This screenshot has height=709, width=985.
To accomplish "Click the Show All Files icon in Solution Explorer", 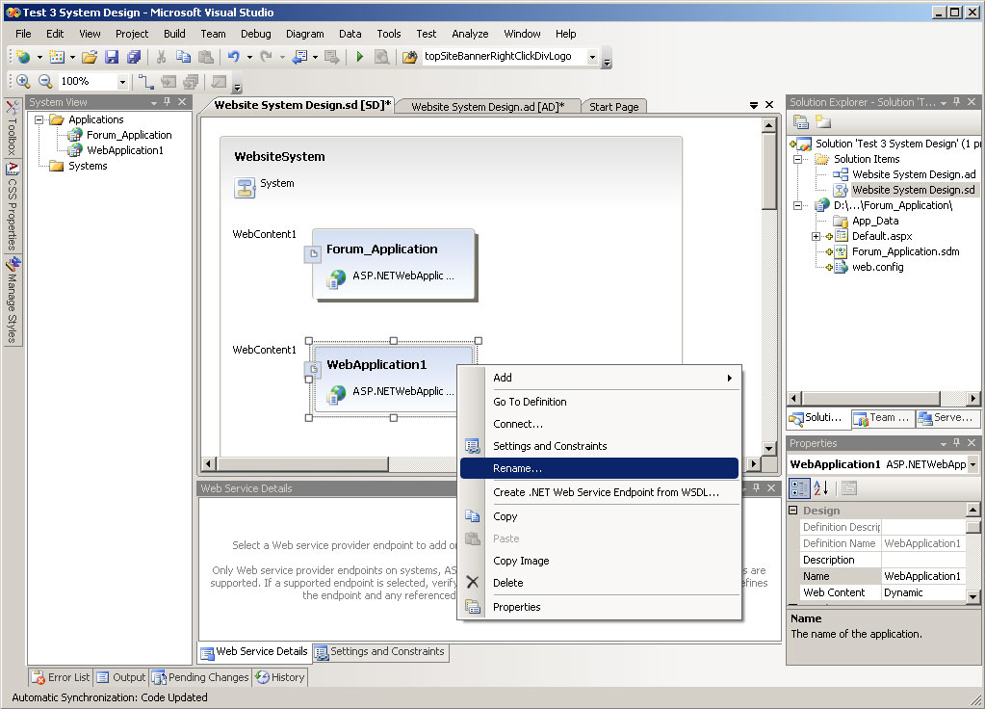I will 823,122.
